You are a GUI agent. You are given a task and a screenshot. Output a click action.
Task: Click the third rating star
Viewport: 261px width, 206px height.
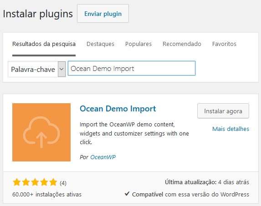(x=35, y=182)
